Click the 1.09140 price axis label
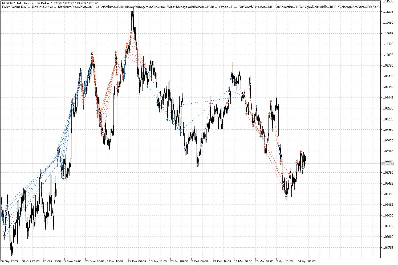The height and width of the screenshot is (265, 398). [387, 87]
